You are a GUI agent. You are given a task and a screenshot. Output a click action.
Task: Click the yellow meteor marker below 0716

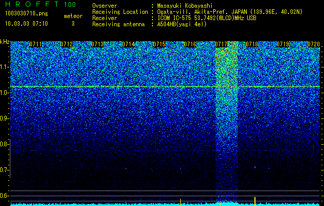[181, 202]
